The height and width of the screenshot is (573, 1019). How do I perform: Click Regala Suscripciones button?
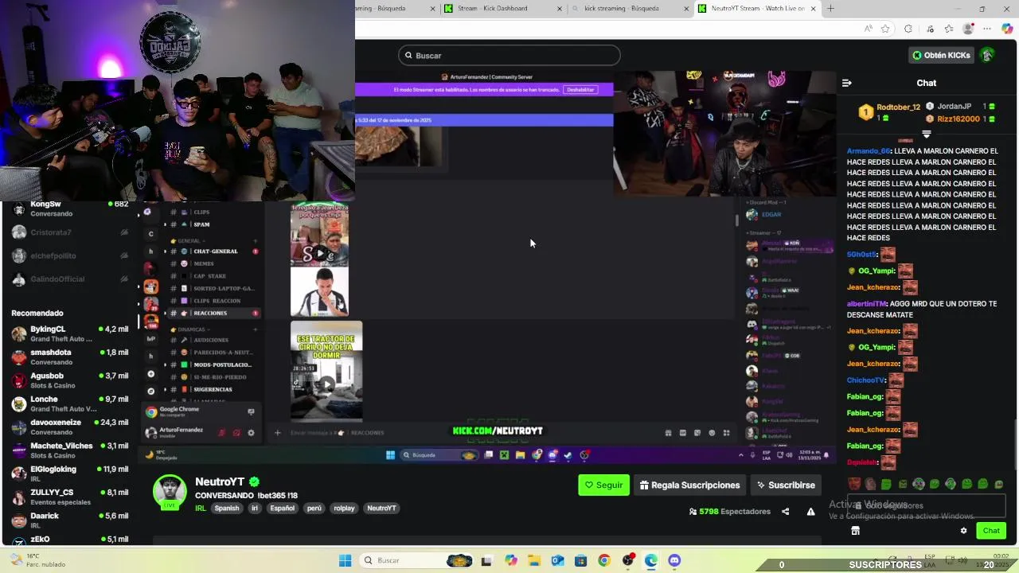(689, 485)
